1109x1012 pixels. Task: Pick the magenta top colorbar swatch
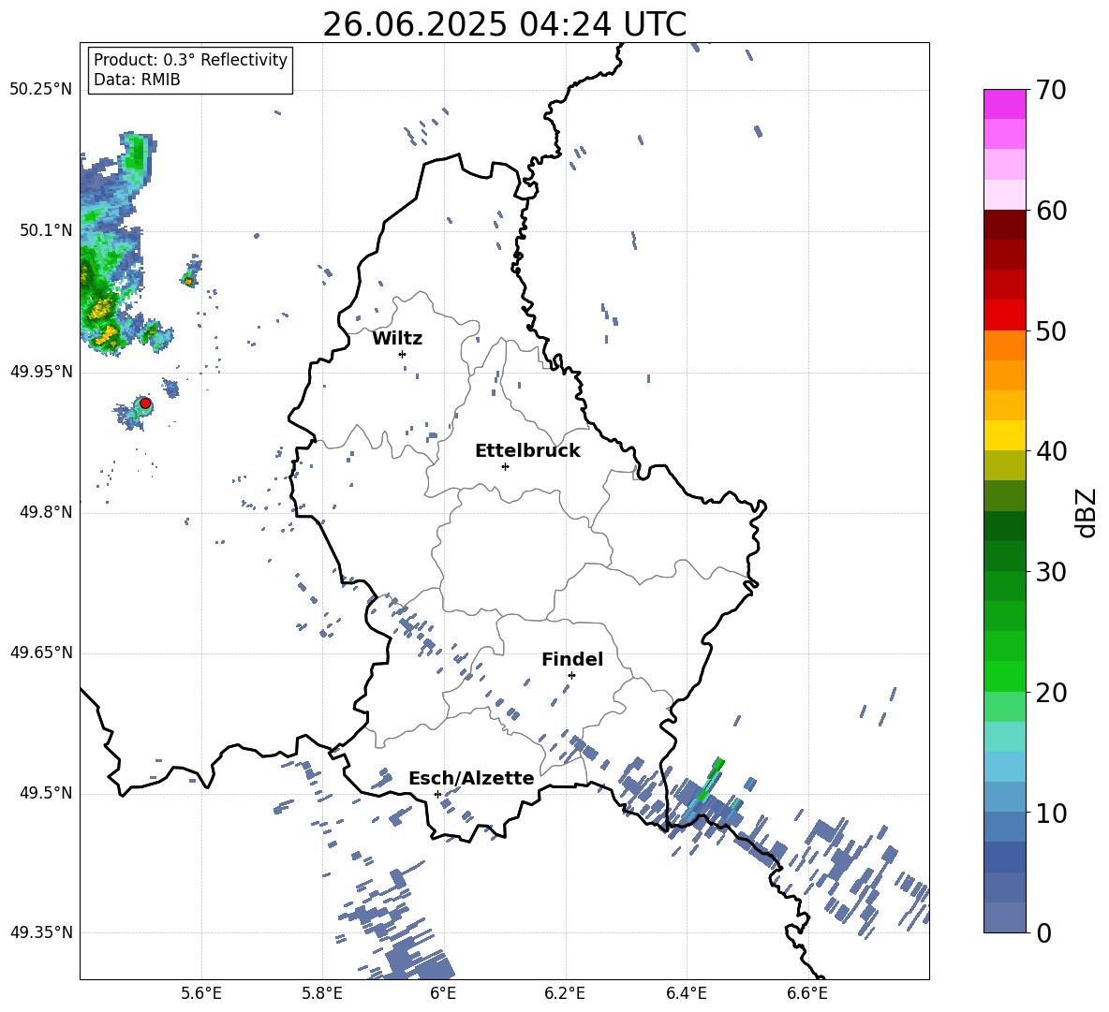1005,105
